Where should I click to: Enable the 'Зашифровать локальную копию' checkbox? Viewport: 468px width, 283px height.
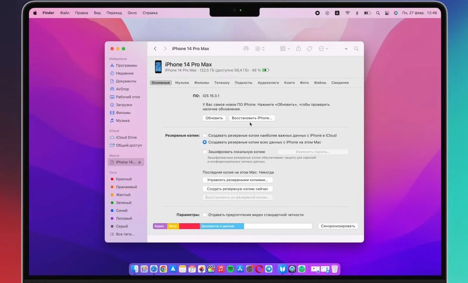[204, 152]
